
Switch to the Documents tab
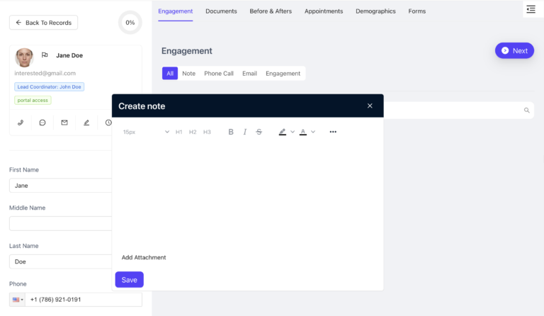pos(221,11)
